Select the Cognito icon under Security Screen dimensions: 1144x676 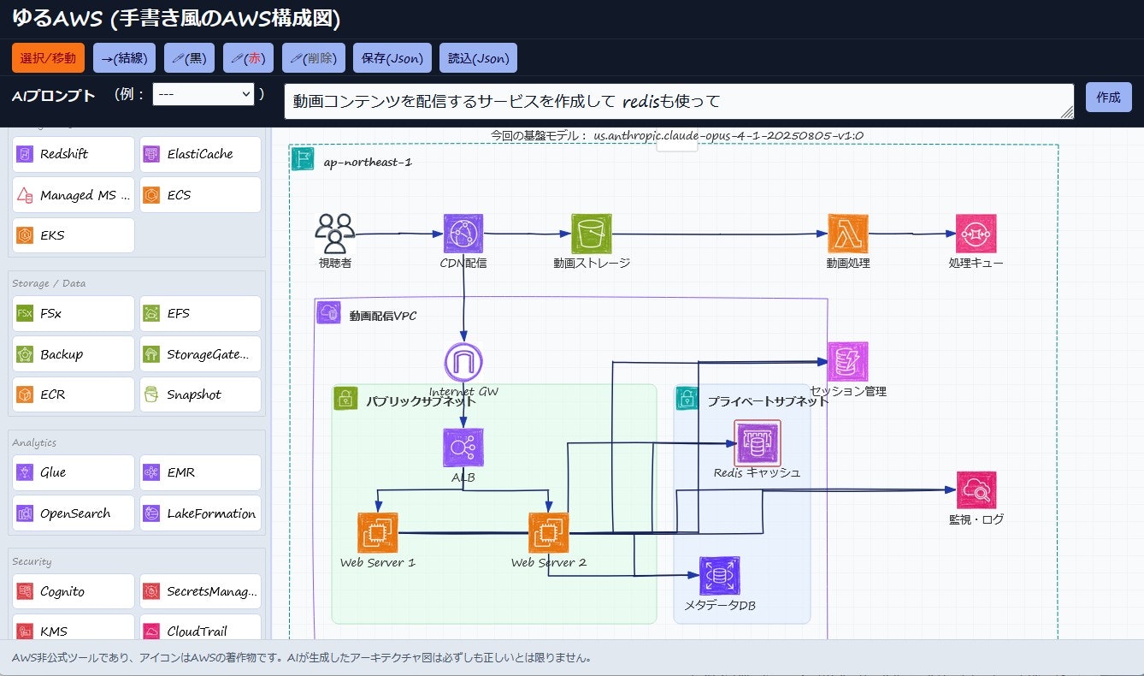[73, 590]
